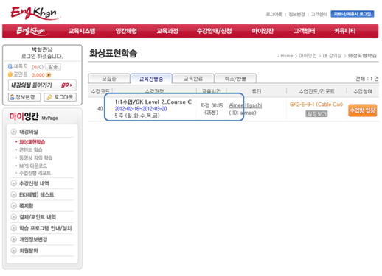Click the 3,000 points value
The width and height of the screenshot is (382, 276).
click(x=38, y=75)
